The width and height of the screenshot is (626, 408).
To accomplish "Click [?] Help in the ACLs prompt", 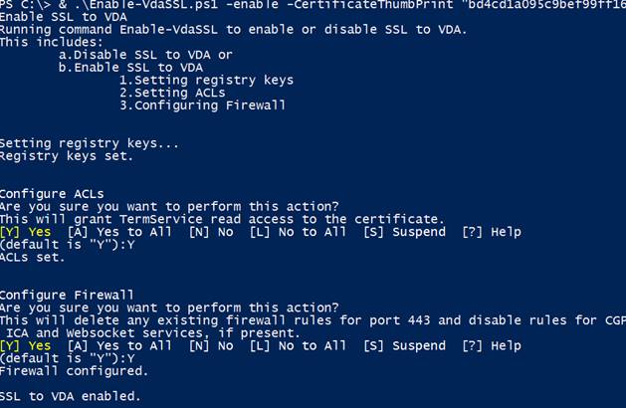I will (492, 232).
